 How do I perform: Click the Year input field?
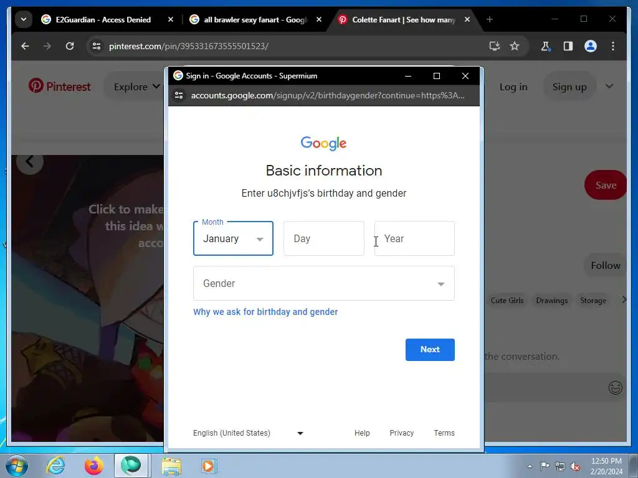pyautogui.click(x=414, y=238)
